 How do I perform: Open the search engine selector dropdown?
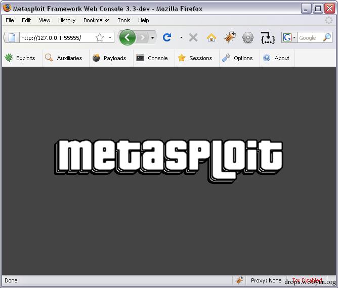click(289, 37)
